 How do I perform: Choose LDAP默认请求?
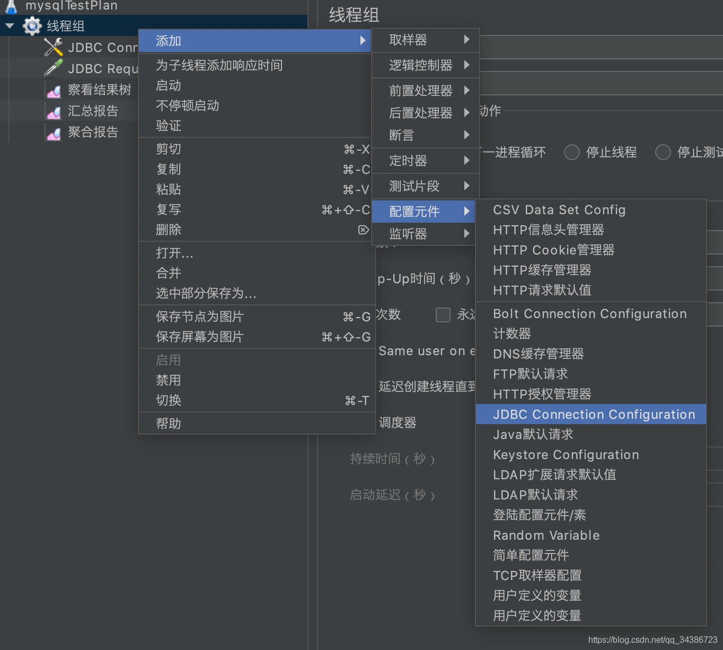[591, 495]
